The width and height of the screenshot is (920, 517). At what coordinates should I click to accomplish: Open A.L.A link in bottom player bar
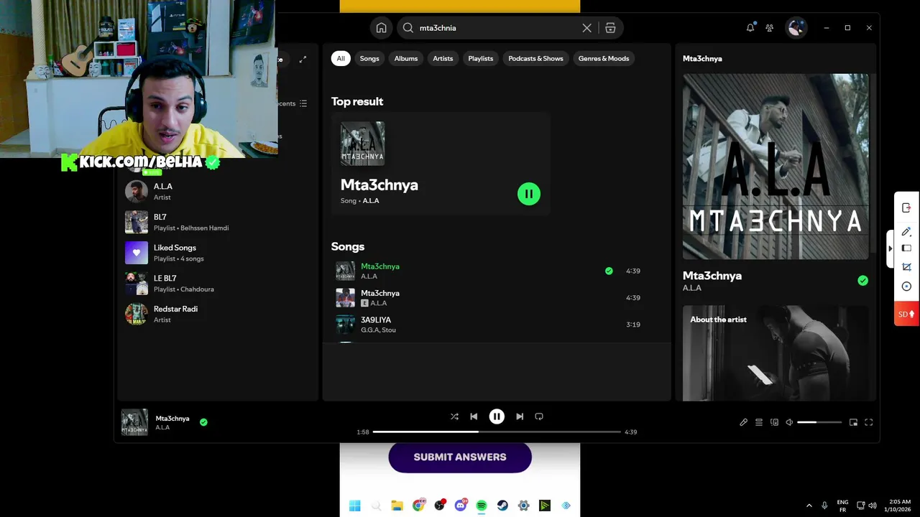(162, 427)
